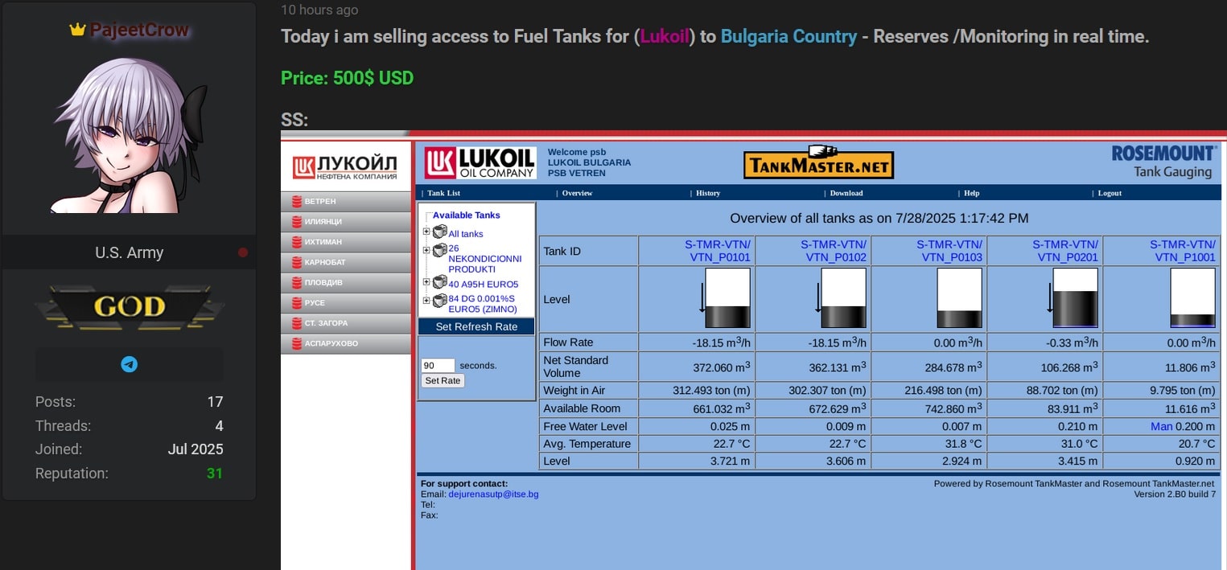Click the crown icon beside PajeetCrow
This screenshot has width=1227, height=570.
coord(77,30)
